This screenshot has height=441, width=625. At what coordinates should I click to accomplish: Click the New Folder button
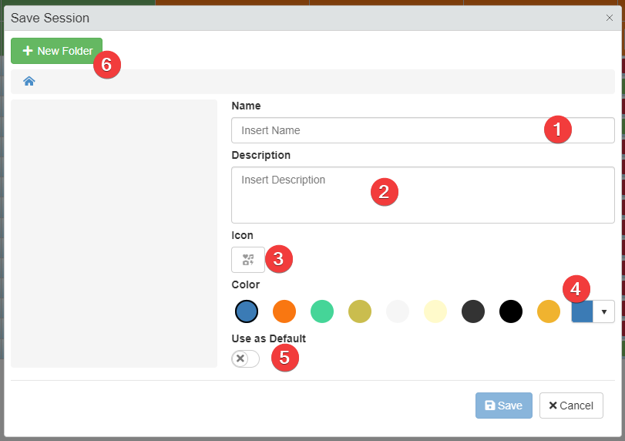click(56, 51)
